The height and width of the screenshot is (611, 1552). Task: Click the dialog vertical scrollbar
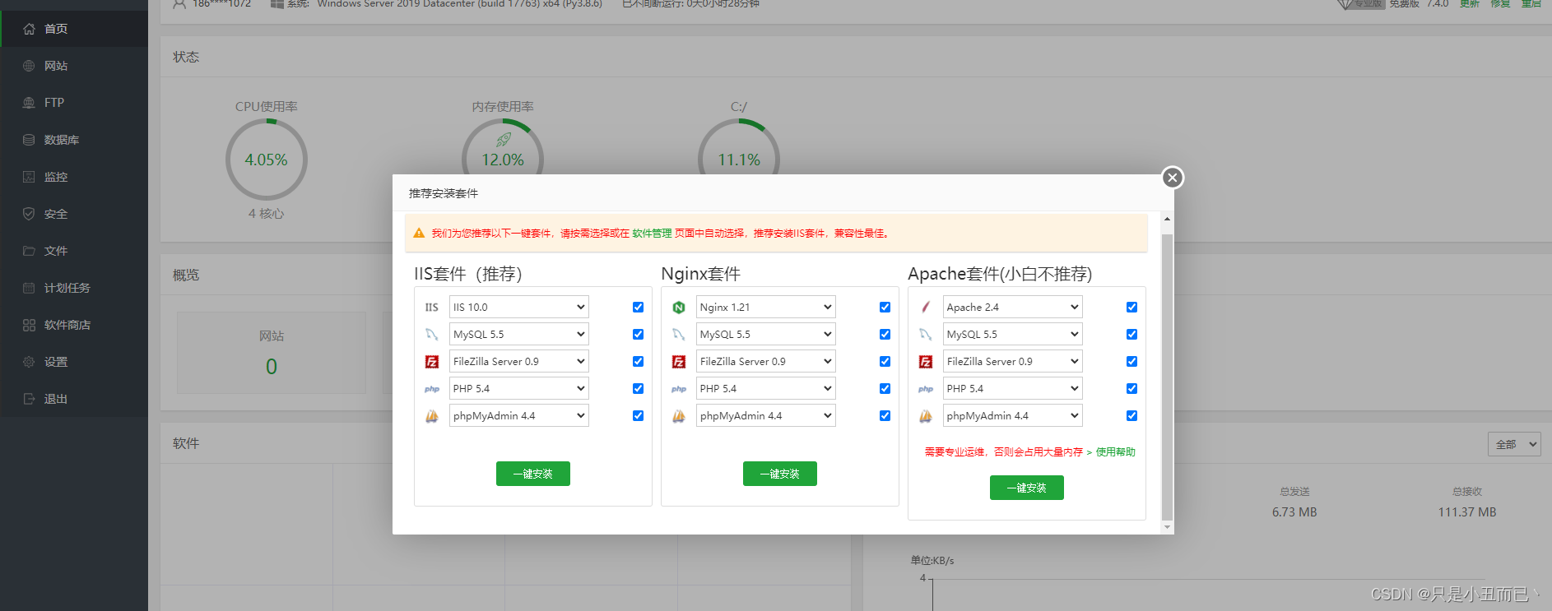1167,377
